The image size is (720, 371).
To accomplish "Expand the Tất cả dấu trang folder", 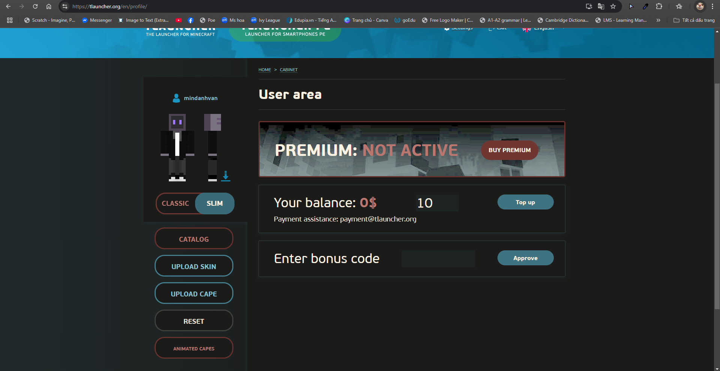I will [694, 20].
